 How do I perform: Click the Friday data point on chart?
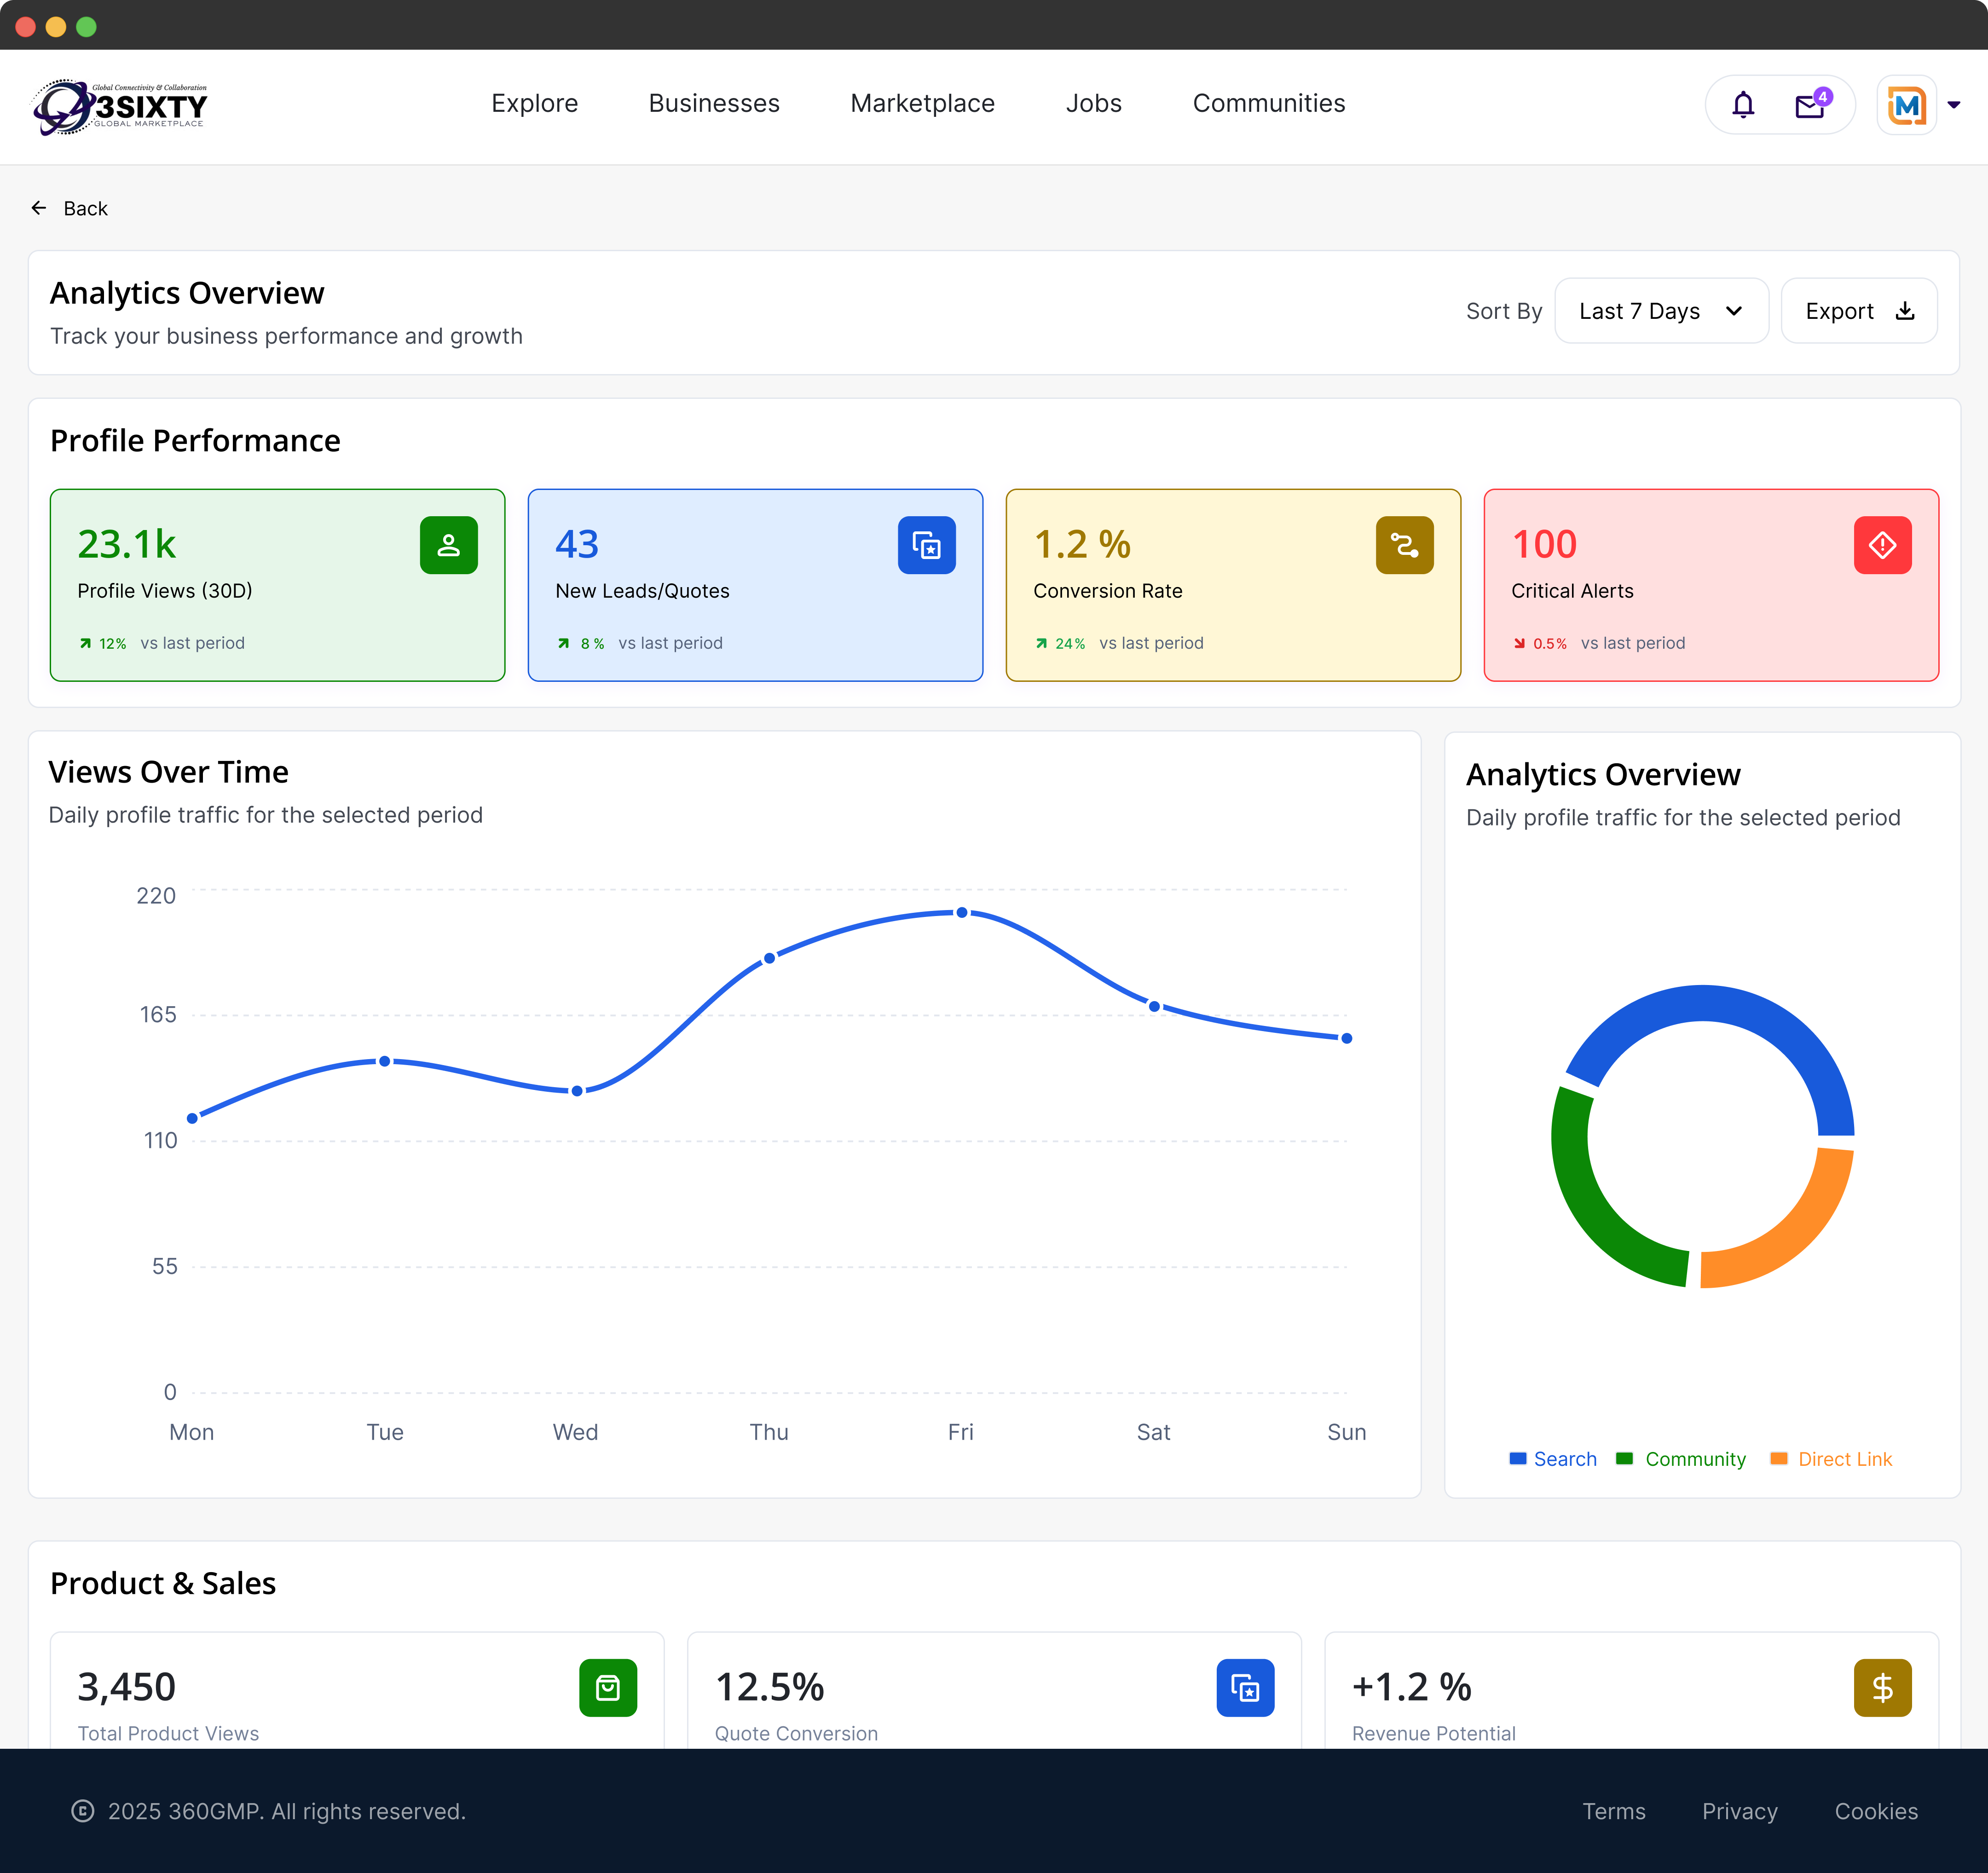[x=962, y=913]
